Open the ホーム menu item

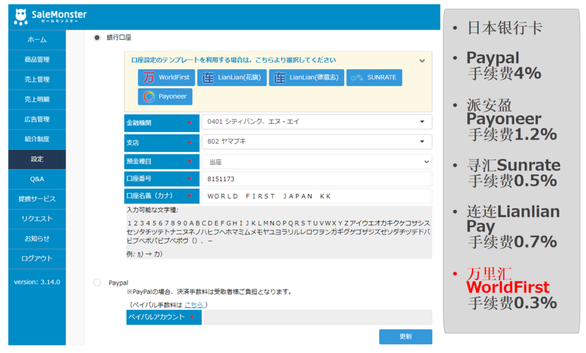pos(37,39)
